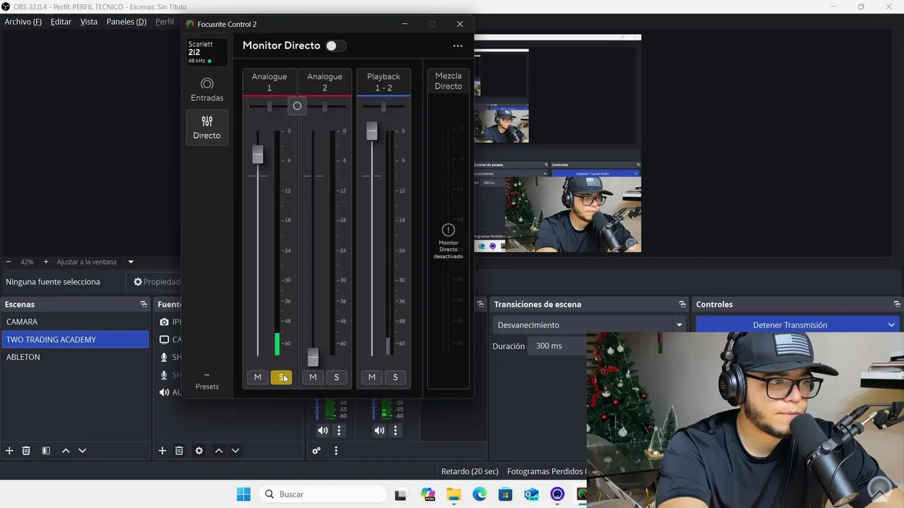
Task: Open Archivo menu
Action: (x=23, y=22)
